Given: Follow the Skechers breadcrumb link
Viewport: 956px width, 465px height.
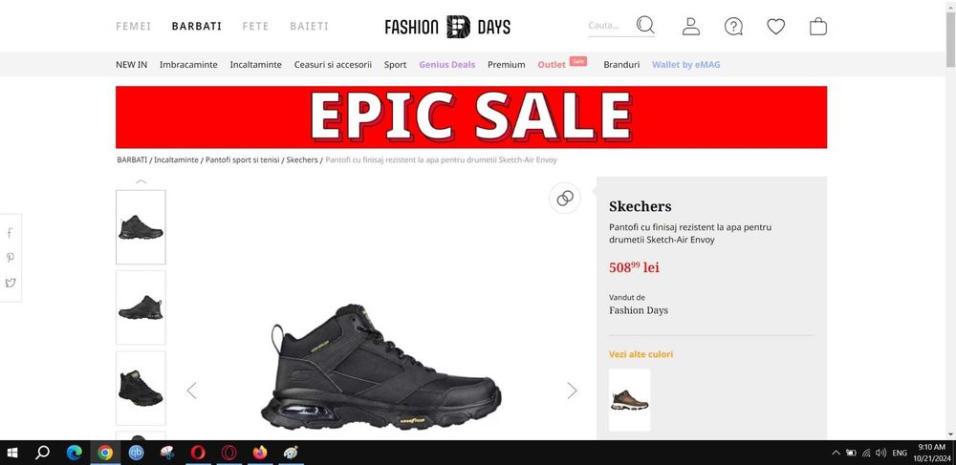Looking at the screenshot, I should point(302,160).
